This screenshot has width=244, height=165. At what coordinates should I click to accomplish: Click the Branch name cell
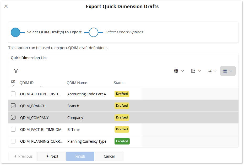73,106
